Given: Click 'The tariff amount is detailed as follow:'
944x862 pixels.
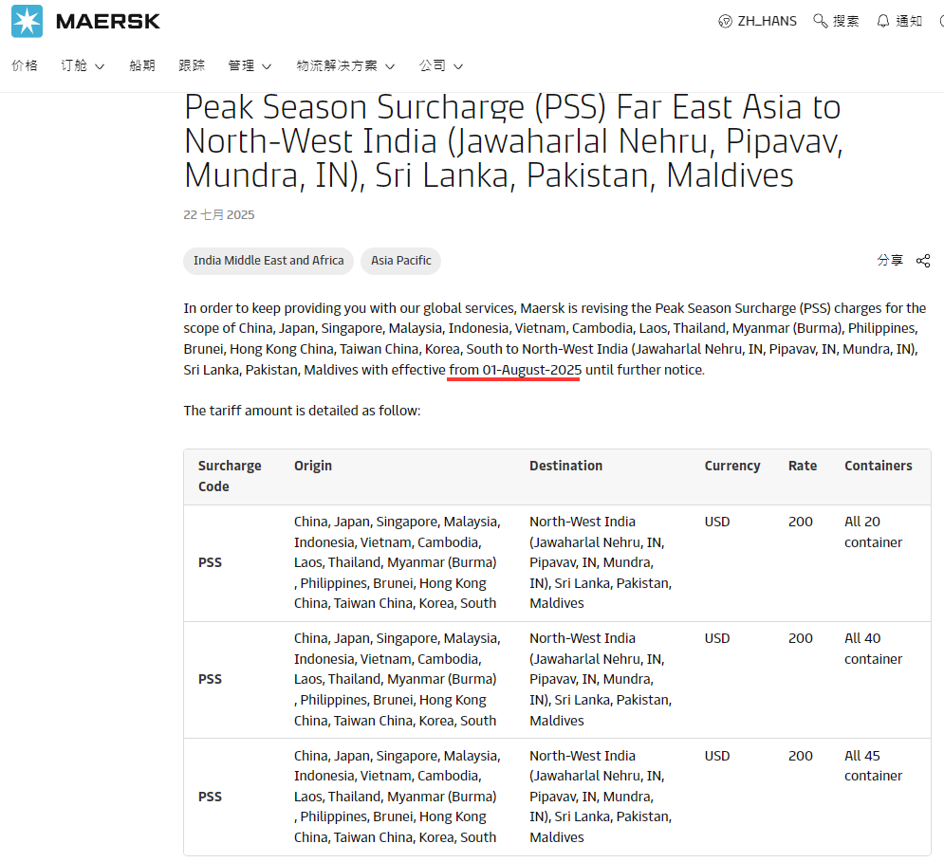Looking at the screenshot, I should 303,411.
